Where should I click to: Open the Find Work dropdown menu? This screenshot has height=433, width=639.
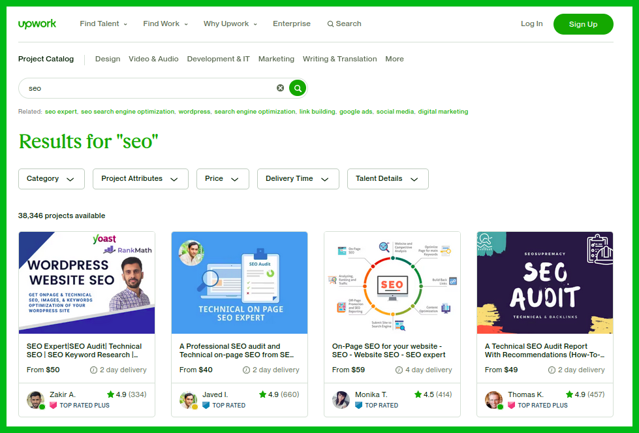click(165, 24)
